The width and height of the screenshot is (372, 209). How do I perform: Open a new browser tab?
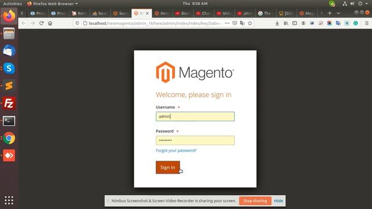(x=330, y=13)
